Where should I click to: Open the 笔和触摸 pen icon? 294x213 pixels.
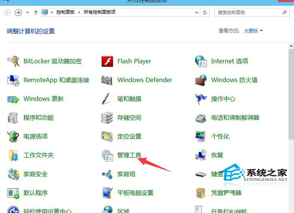coord(107,99)
